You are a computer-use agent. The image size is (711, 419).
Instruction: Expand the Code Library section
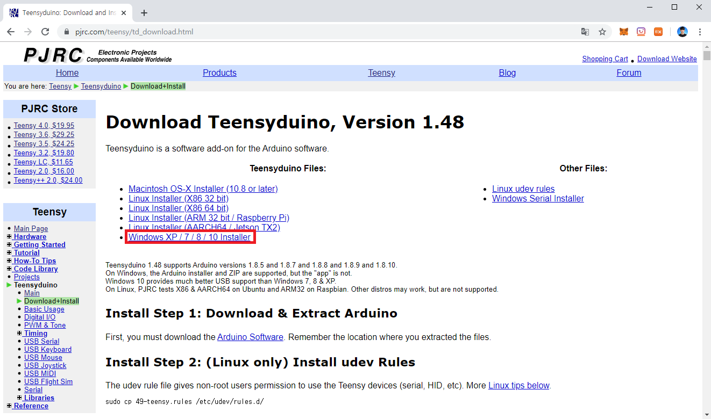click(9, 269)
